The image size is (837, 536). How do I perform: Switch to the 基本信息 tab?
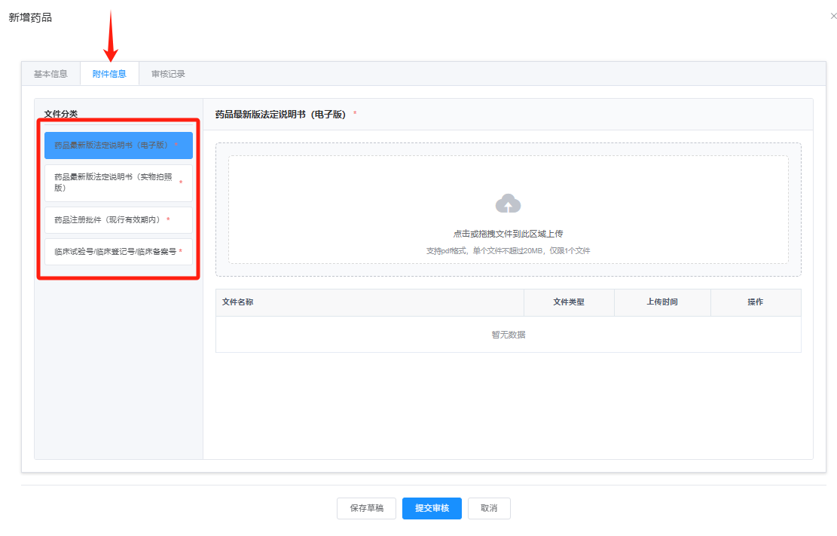(50, 74)
